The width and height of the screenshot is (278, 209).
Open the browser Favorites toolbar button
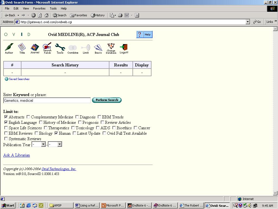point(78,15)
